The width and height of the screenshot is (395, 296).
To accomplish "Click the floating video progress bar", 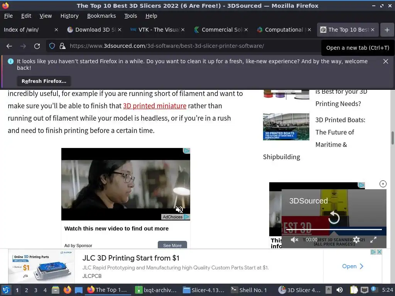I will tap(334, 230).
